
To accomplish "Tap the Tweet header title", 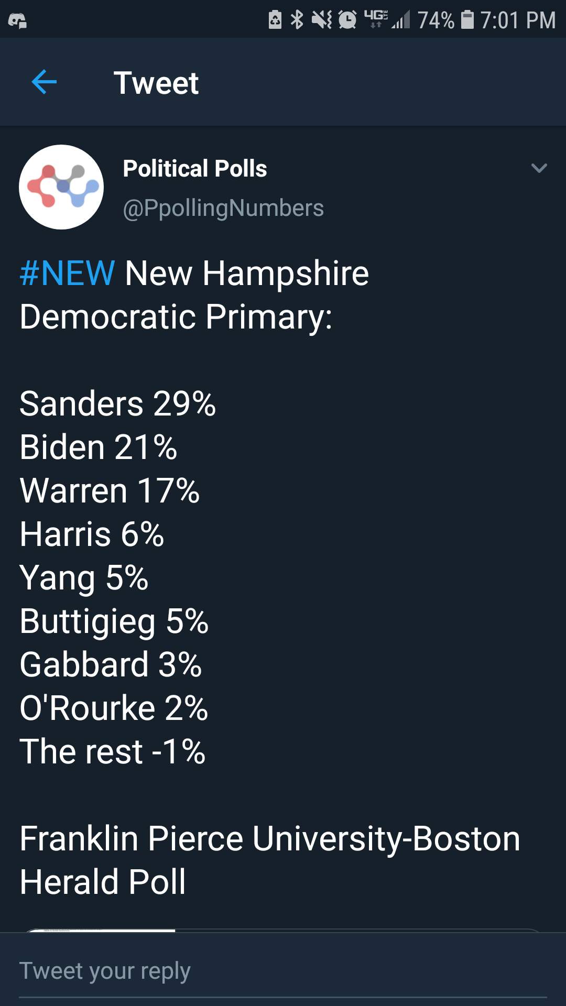I will (156, 83).
